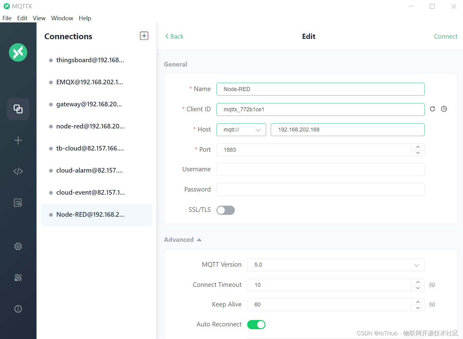This screenshot has height=339, width=463.
Task: Regenerate Client ID with refresh icon
Action: 432,109
